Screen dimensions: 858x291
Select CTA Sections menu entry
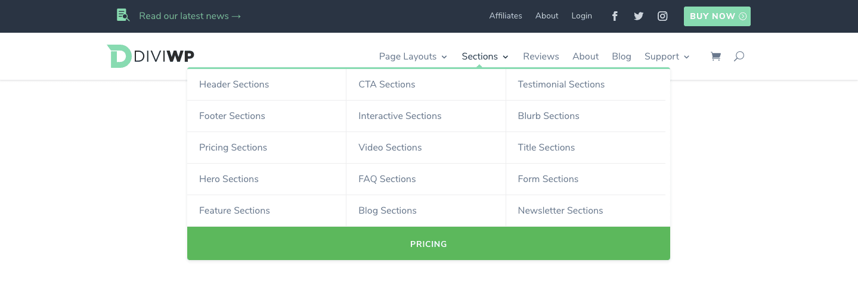[x=426, y=85]
